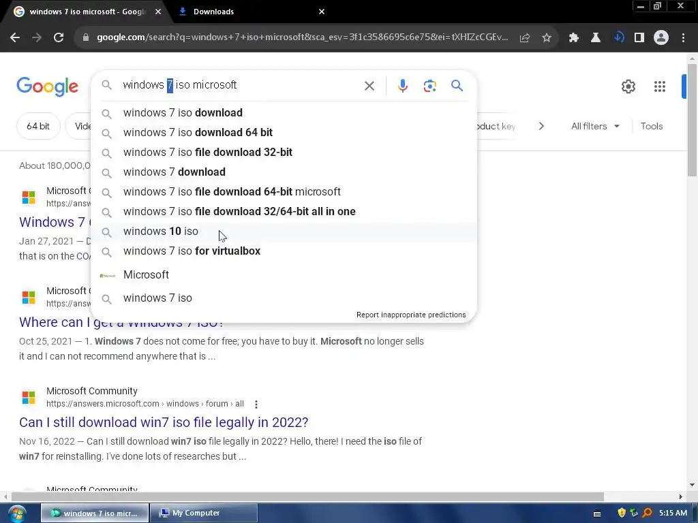Search by image with the Lens icon
The image size is (698, 523).
[429, 86]
